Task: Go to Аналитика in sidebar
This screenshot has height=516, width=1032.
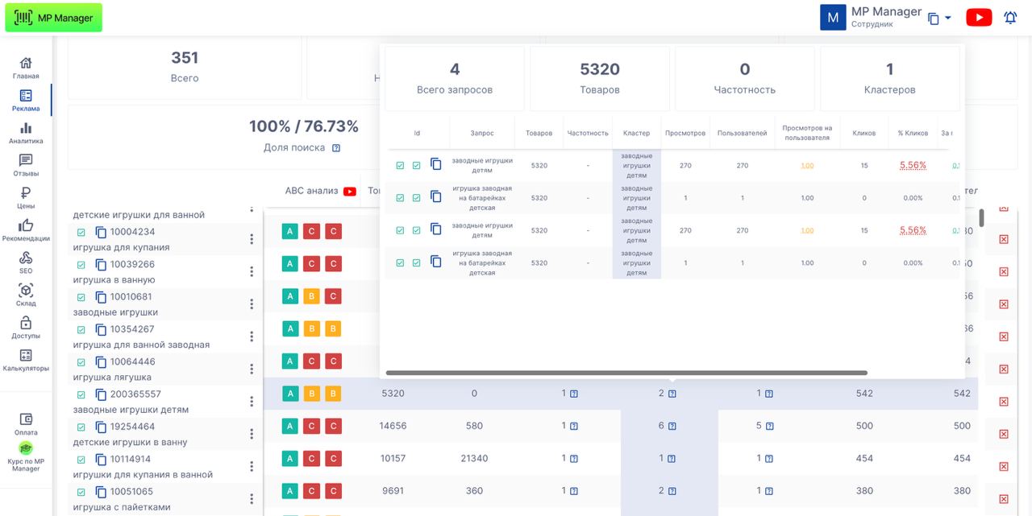Action: pyautogui.click(x=26, y=133)
